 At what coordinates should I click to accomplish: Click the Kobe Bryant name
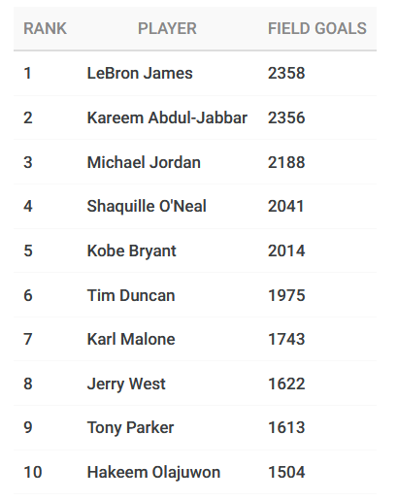[132, 251]
